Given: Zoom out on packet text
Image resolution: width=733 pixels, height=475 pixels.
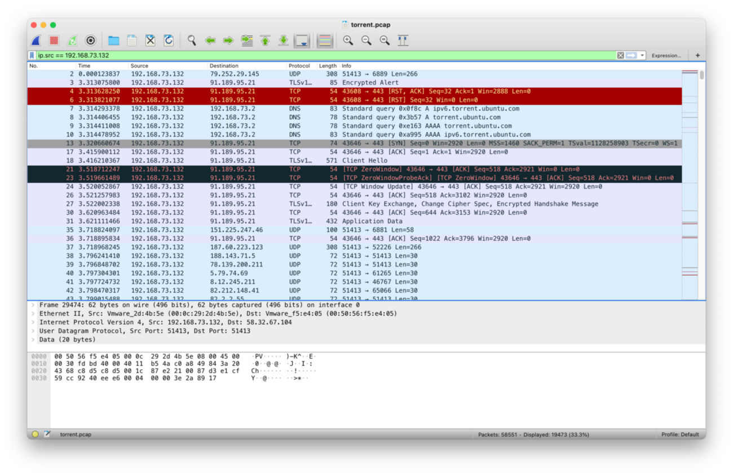Looking at the screenshot, I should click(366, 41).
